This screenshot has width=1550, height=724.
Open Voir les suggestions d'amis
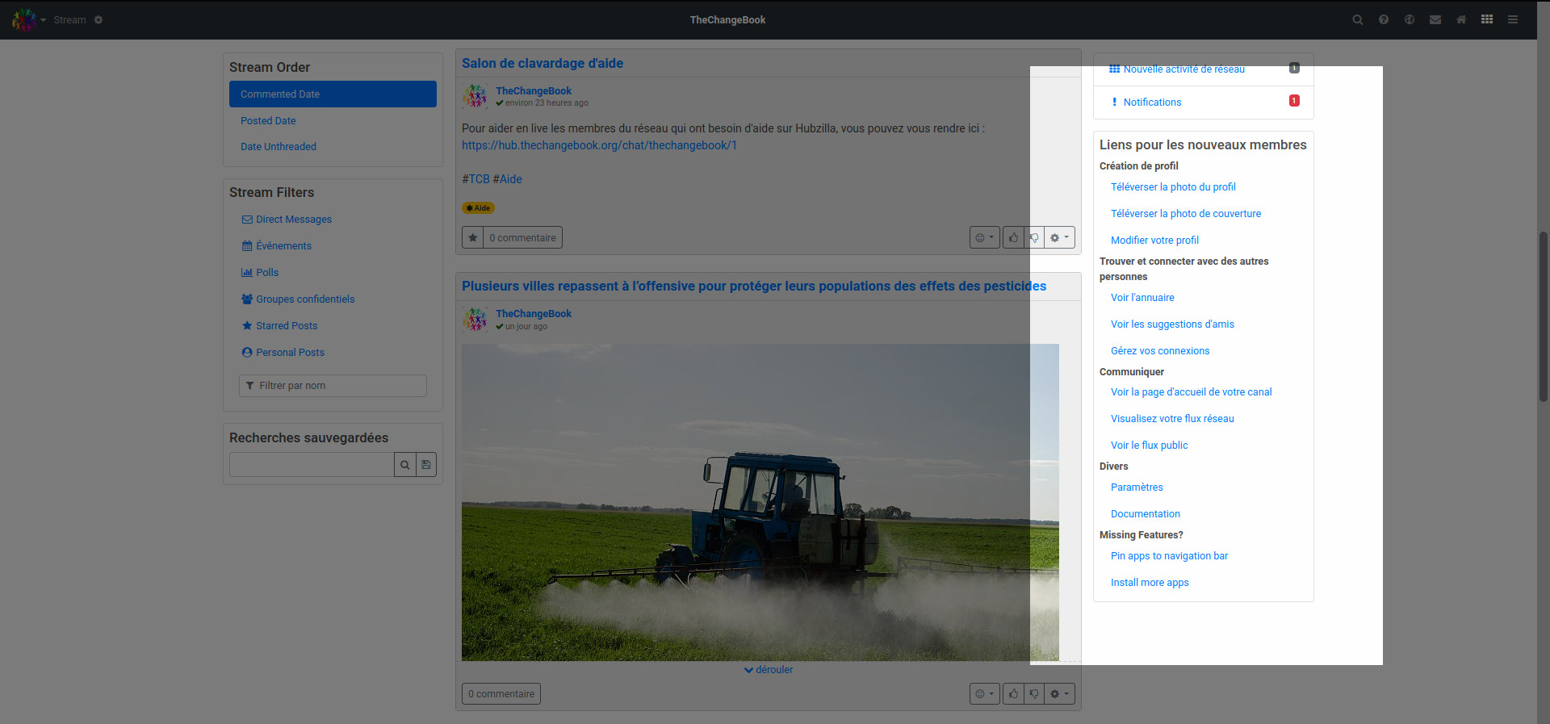click(x=1172, y=324)
